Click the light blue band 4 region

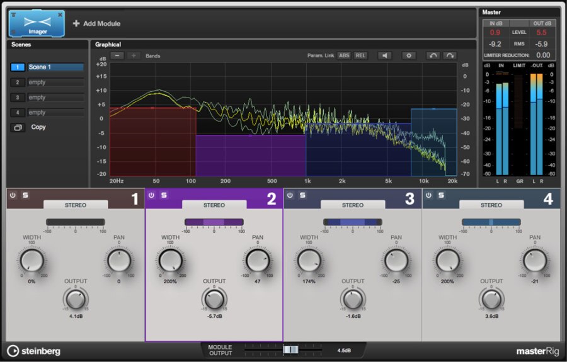(433, 142)
